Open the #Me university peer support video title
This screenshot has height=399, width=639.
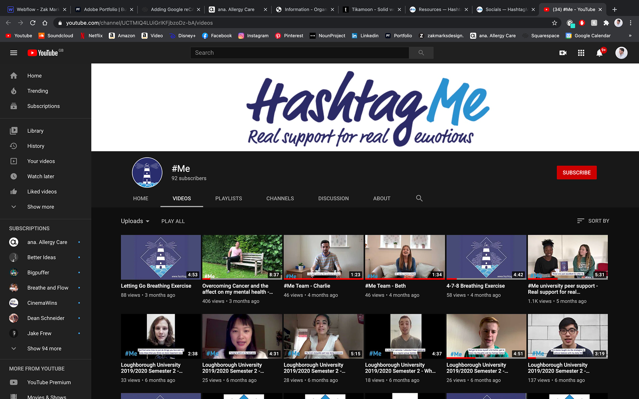click(x=563, y=289)
